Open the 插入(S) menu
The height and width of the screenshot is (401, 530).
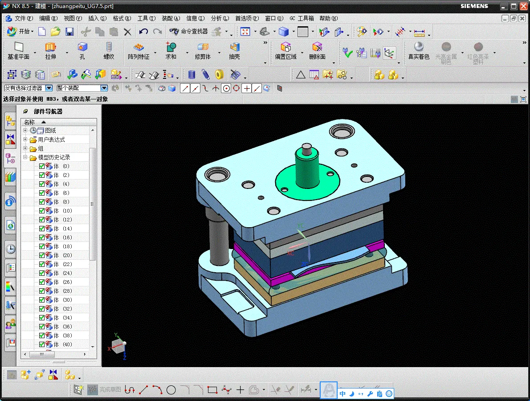pyautogui.click(x=98, y=18)
